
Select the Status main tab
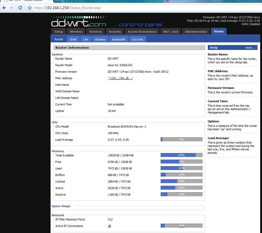tap(219, 31)
